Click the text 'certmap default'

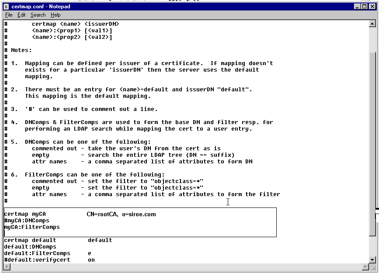pos(30,240)
